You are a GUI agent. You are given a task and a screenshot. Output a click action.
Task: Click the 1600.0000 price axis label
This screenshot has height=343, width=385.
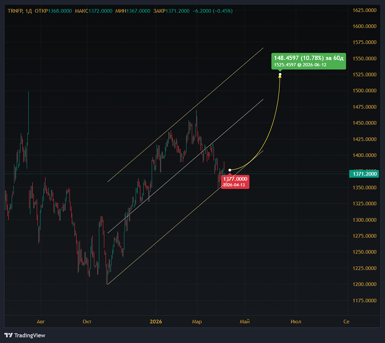point(364,26)
